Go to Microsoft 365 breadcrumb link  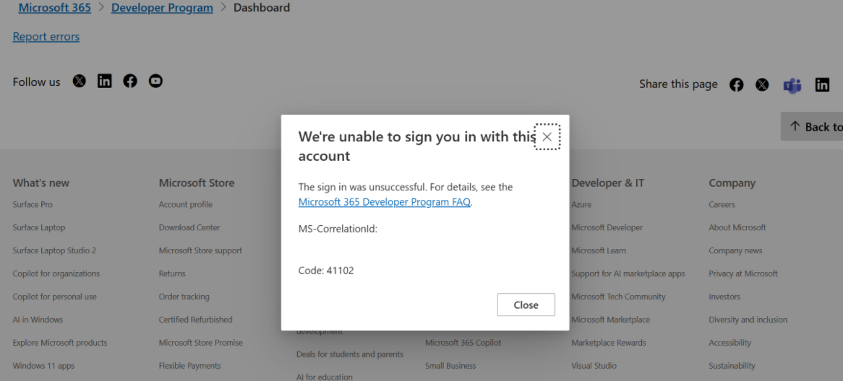(55, 7)
